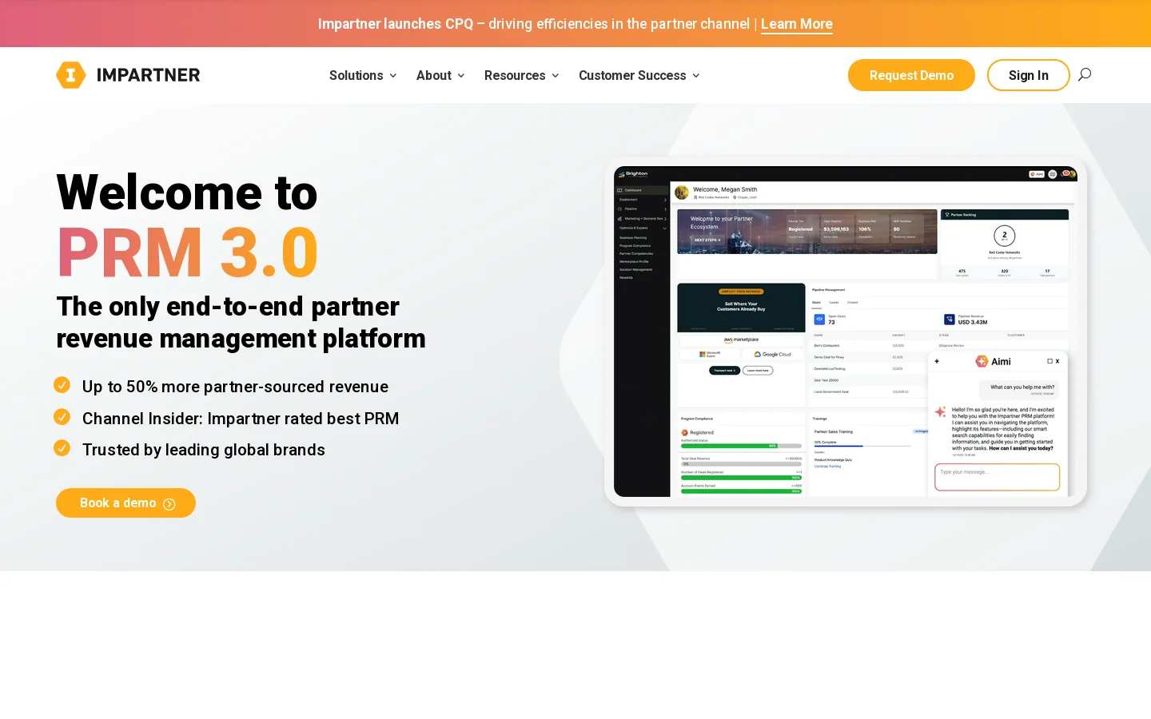The height and width of the screenshot is (719, 1151).
Task: Open the PRM dashboard preview image
Action: pos(846,332)
